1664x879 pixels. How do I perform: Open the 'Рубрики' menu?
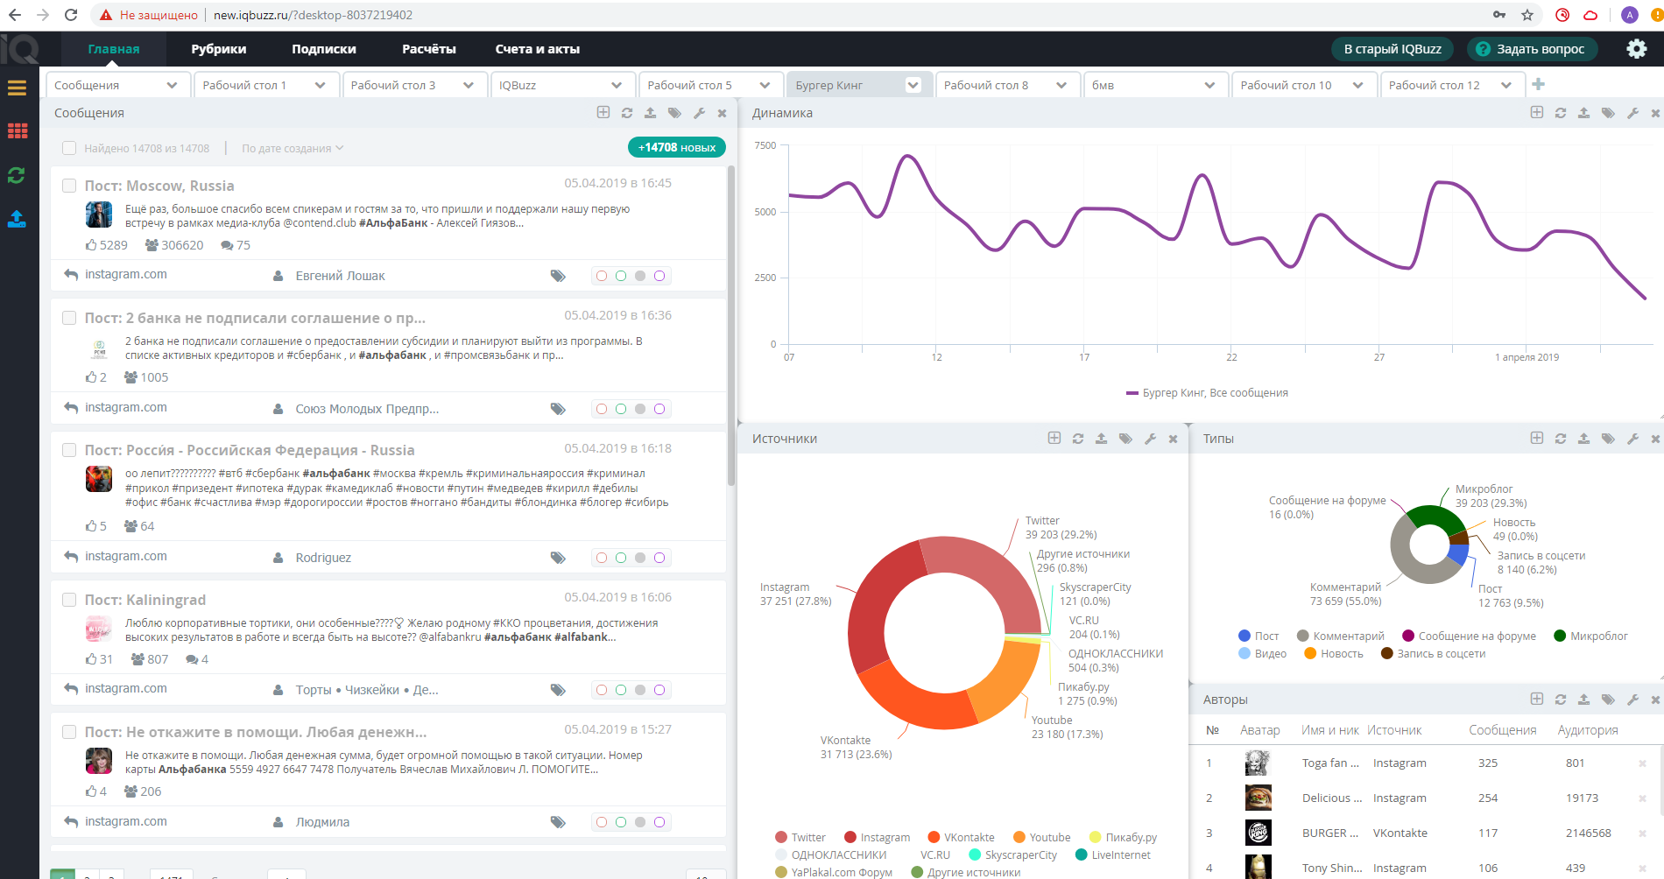[x=219, y=49]
